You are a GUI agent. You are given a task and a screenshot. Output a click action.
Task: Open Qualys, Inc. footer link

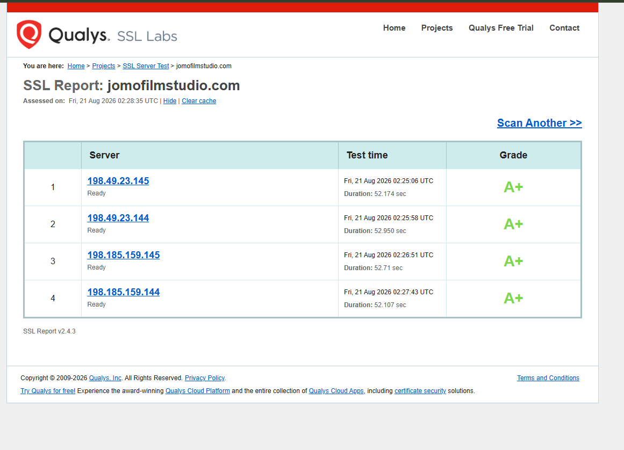(105, 378)
